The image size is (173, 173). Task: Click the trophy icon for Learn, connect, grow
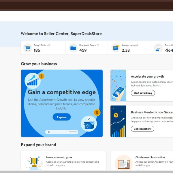tap(34, 163)
